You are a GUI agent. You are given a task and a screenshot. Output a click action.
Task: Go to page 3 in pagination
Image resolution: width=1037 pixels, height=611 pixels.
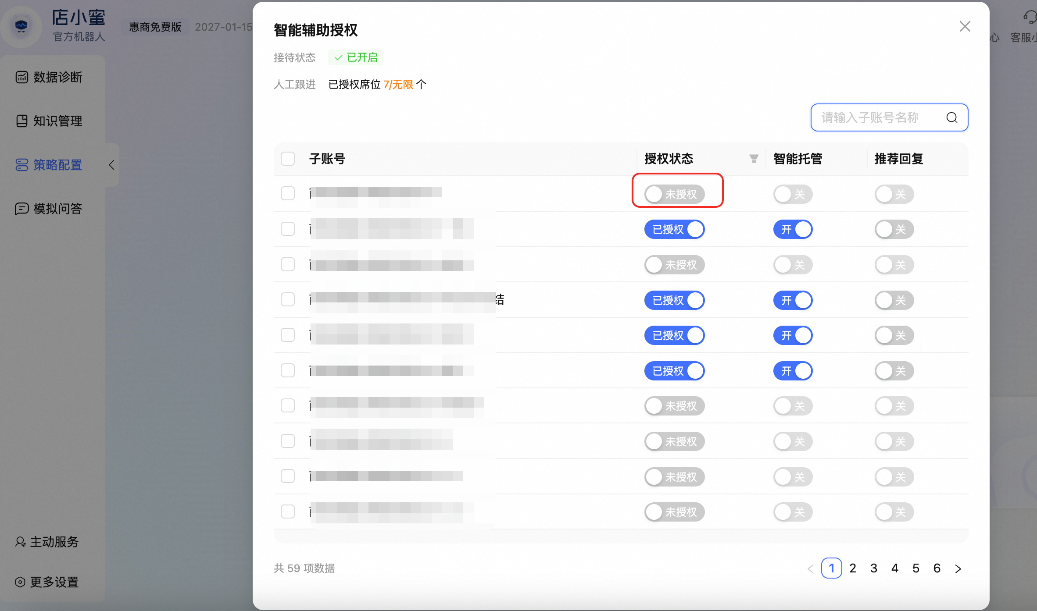(874, 568)
